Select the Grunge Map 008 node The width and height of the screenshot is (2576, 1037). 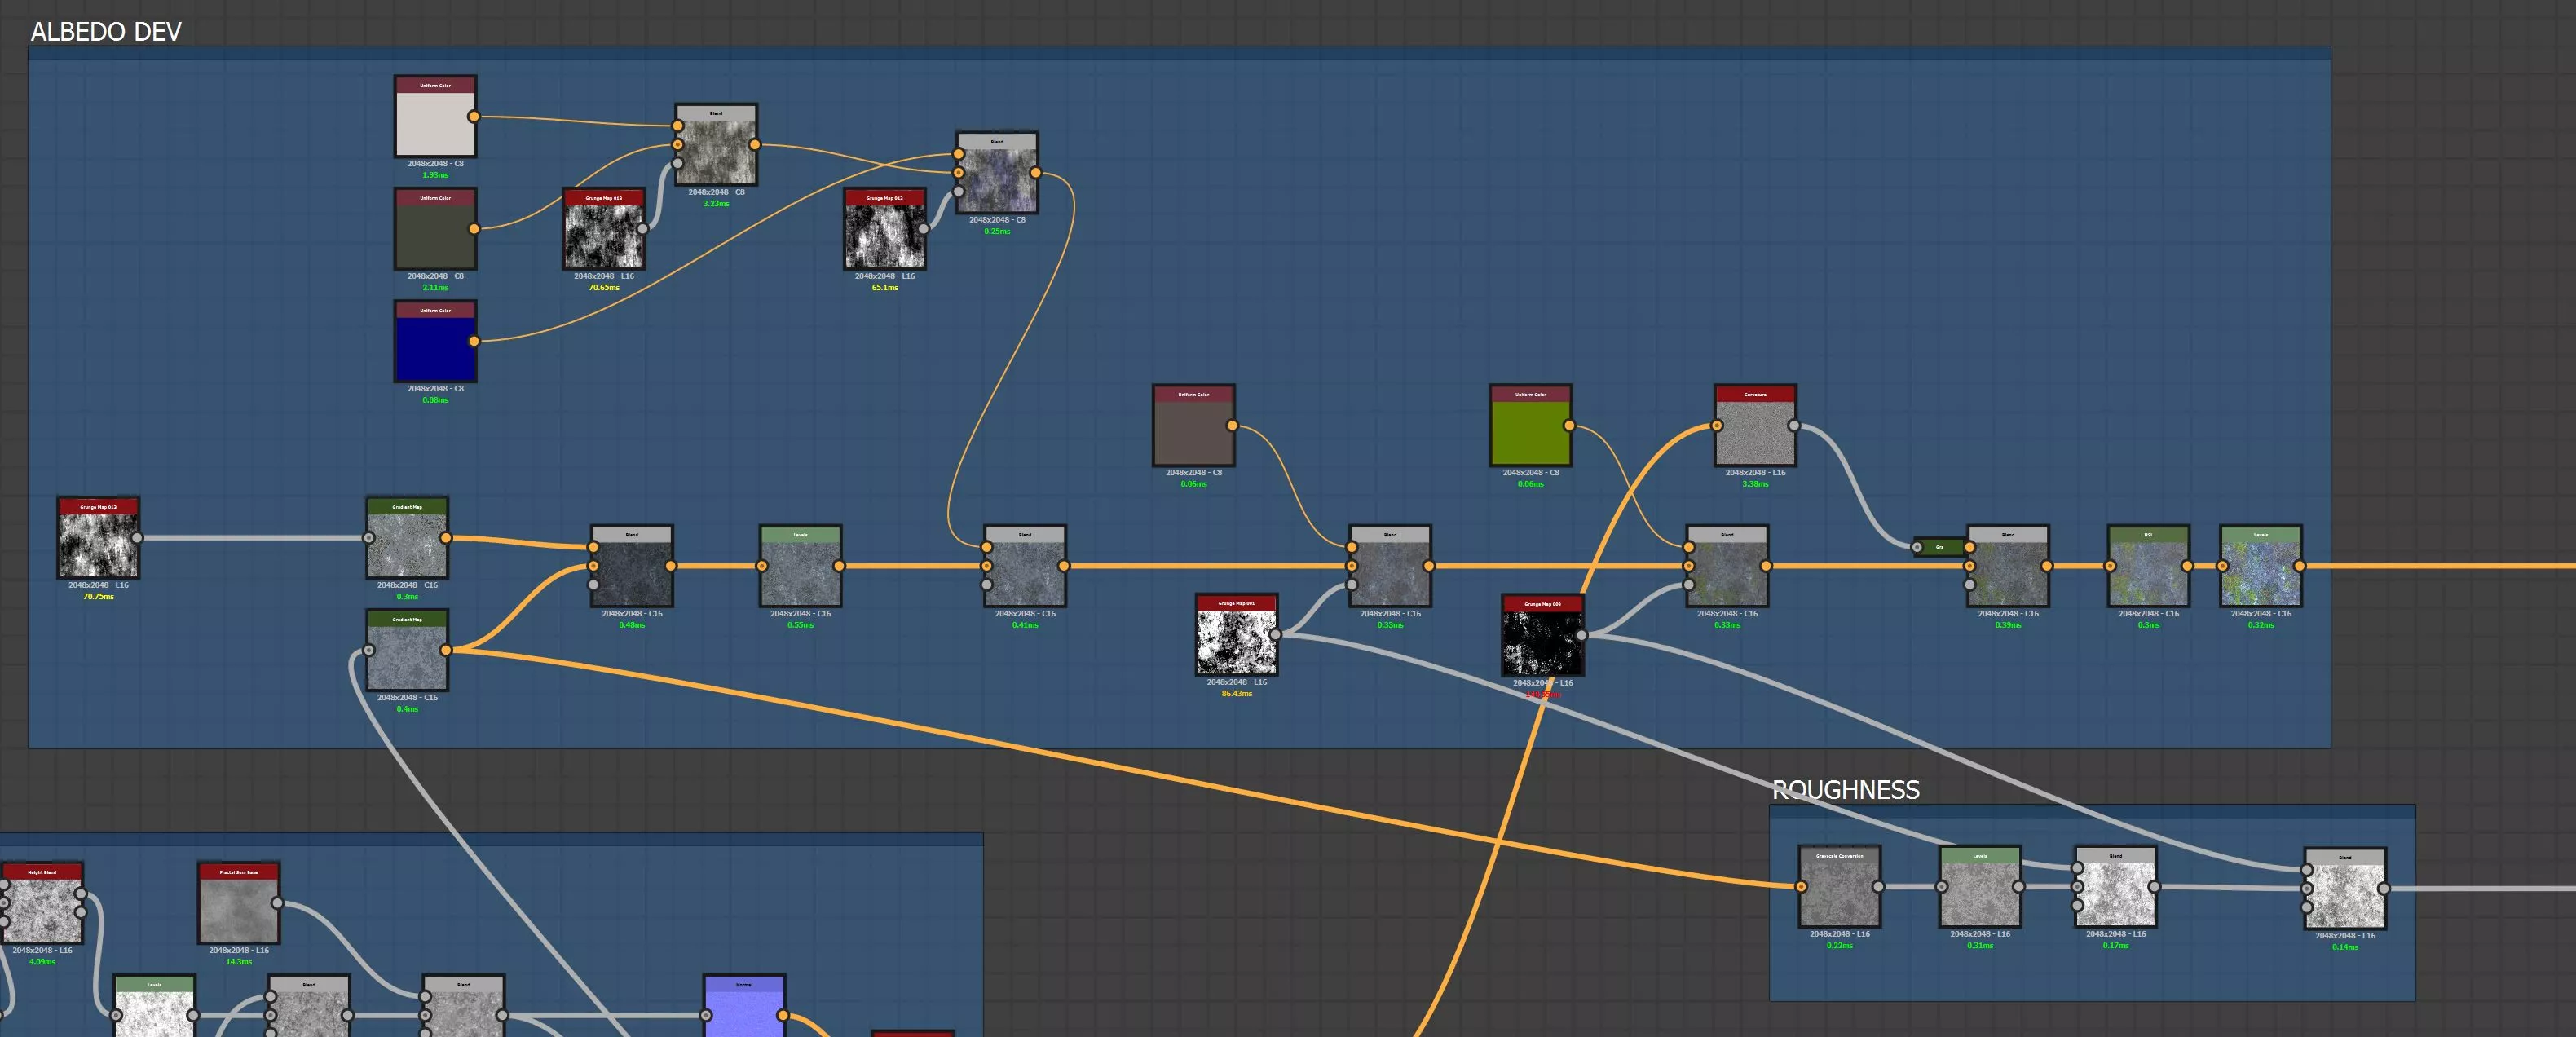pyautogui.click(x=1542, y=641)
